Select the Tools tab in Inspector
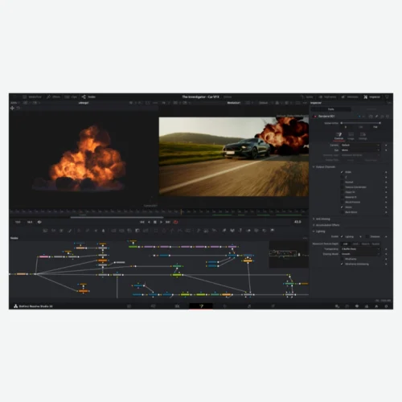The height and width of the screenshot is (402, 402). click(331, 109)
